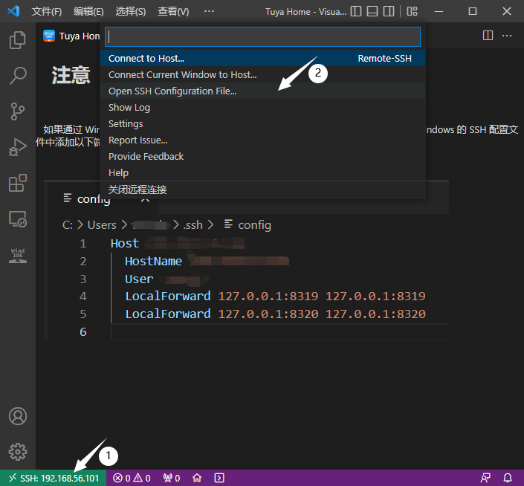This screenshot has width=524, height=486.
Task: Open the Accounts menu icon
Action: 18,416
